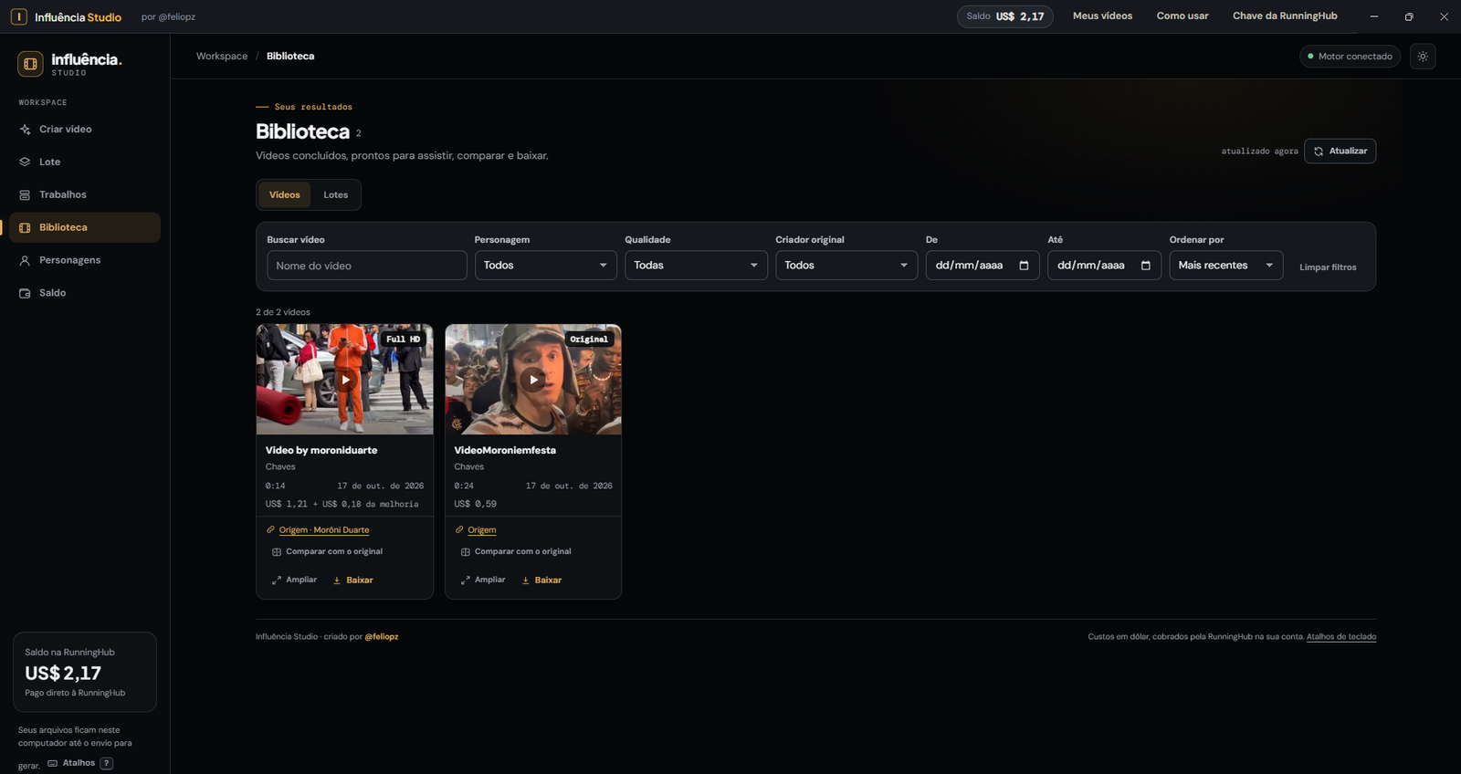Compare Video by moroniduarte with original
Image resolution: width=1461 pixels, height=774 pixels.
click(328, 552)
